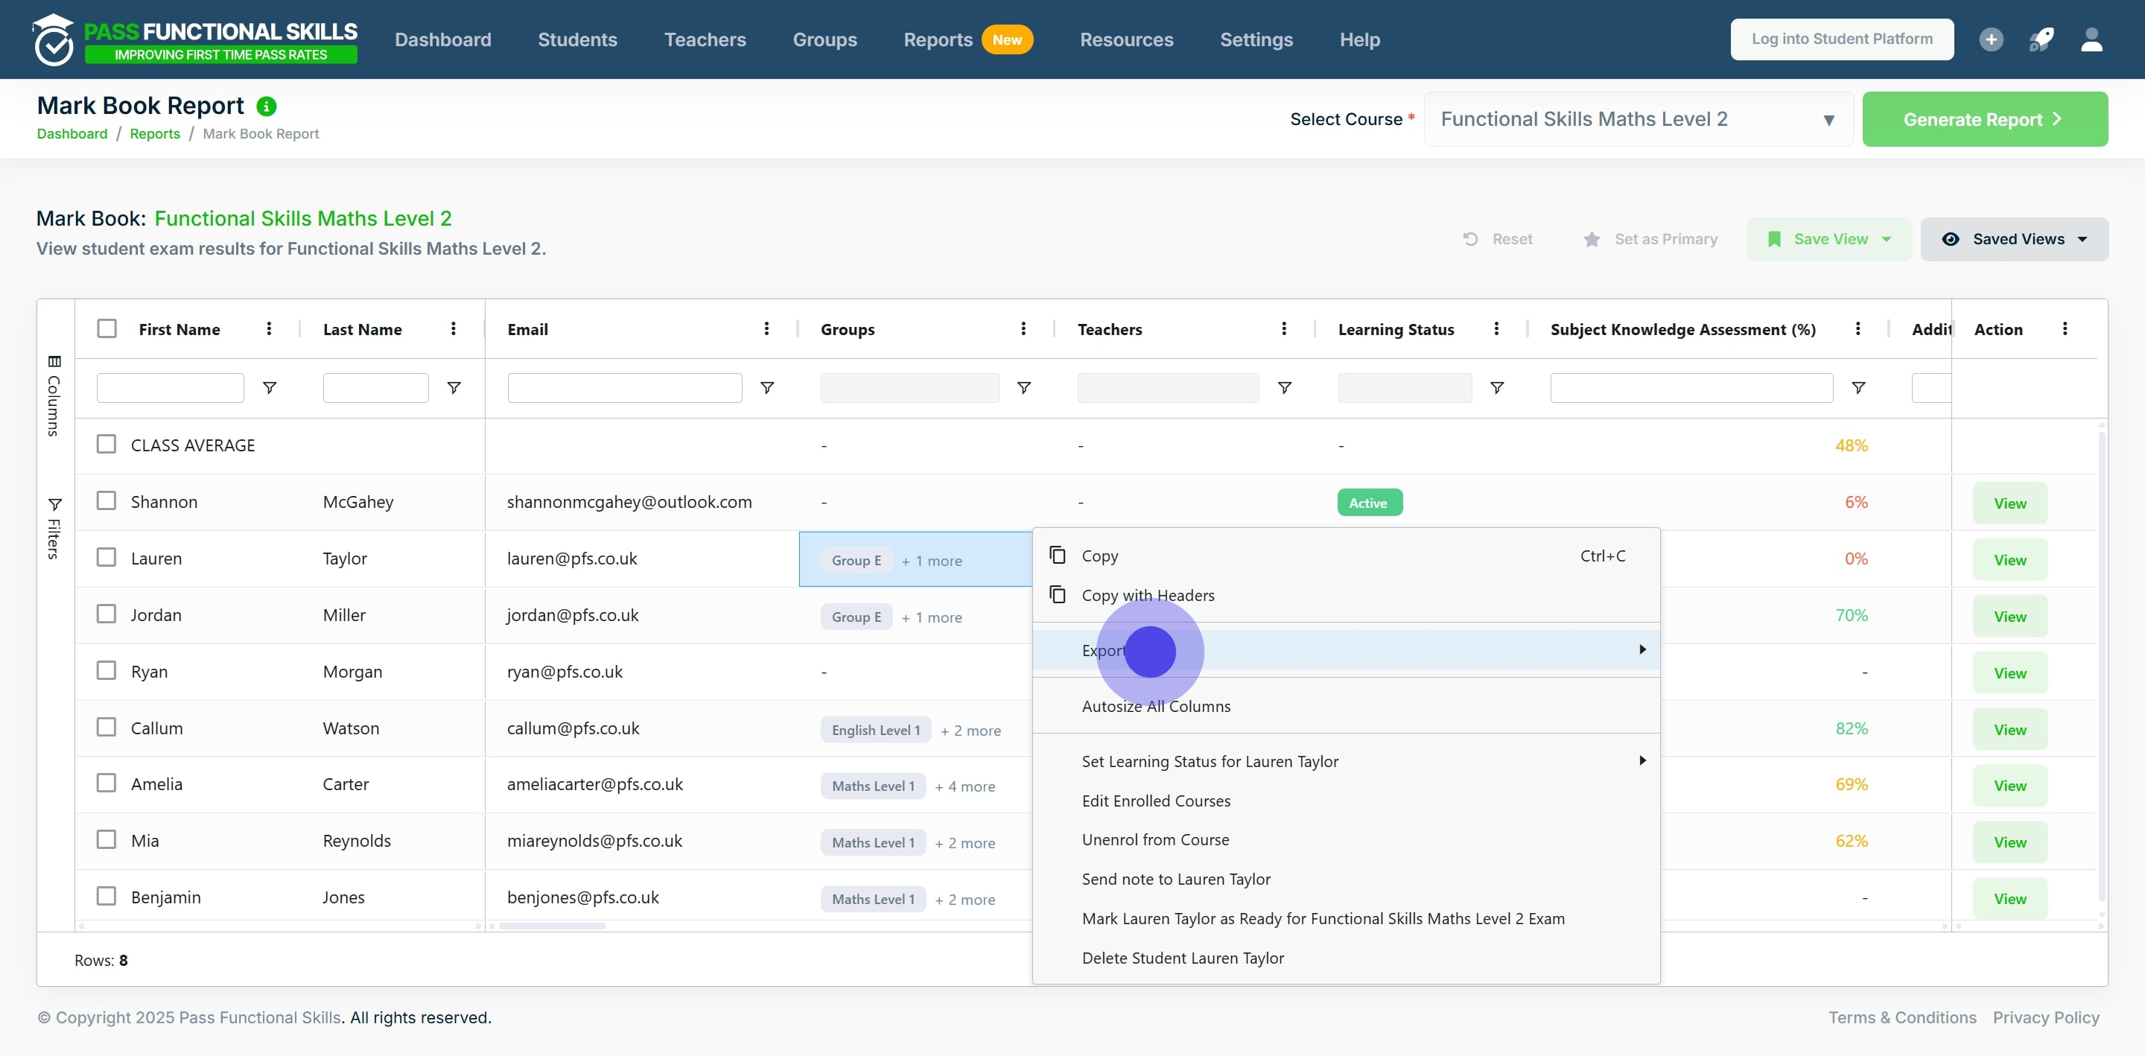Click the rocket icon in top bar

[x=2041, y=39]
